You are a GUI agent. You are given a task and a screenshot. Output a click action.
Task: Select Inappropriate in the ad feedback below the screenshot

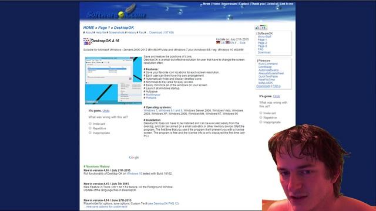(90, 133)
